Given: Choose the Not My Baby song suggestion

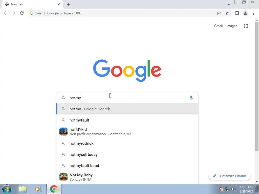Looking at the screenshot, I should click(x=127, y=177).
